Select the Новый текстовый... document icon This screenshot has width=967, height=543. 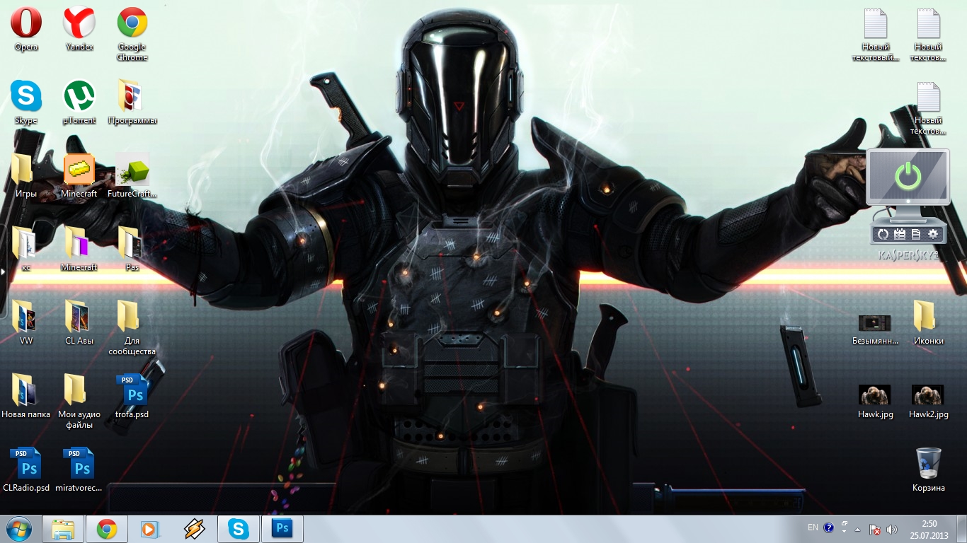click(876, 34)
